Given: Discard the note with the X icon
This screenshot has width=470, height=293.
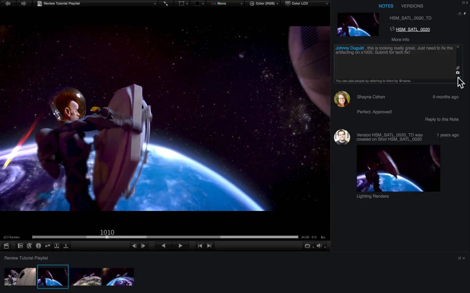Looking at the screenshot, I should (x=458, y=47).
